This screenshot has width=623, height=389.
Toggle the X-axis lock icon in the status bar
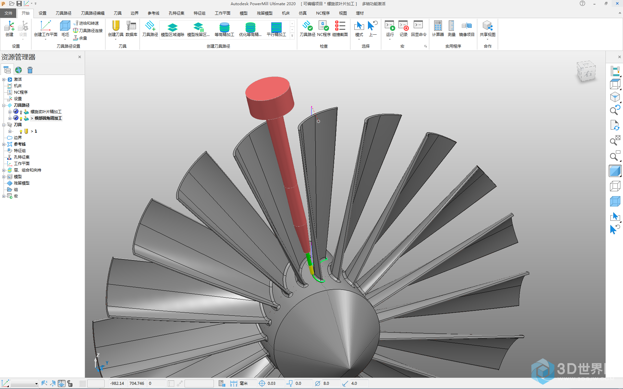point(44,383)
